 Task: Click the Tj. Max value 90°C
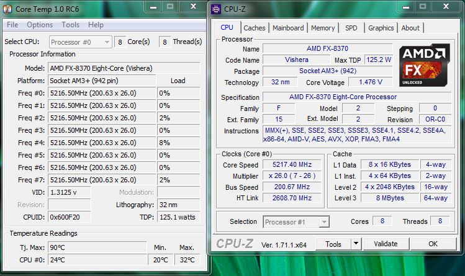(97, 247)
